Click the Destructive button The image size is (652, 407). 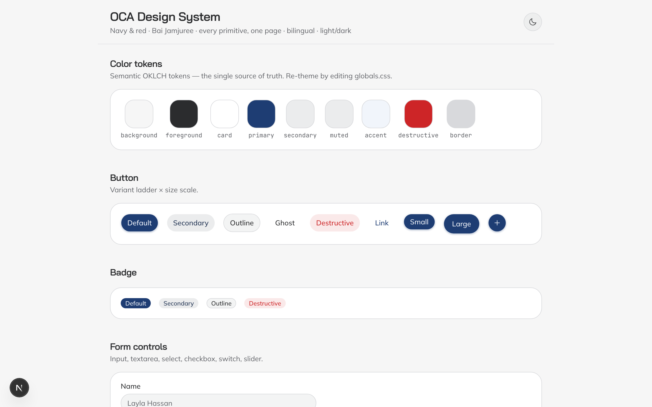pos(335,223)
